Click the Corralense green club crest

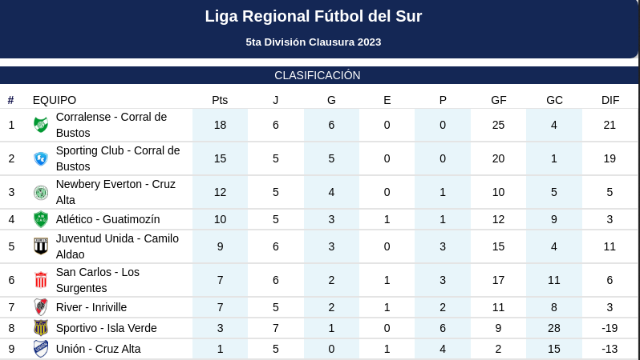click(x=41, y=125)
